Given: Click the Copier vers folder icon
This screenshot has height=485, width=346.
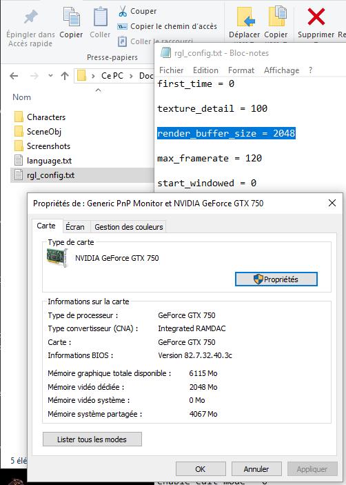Looking at the screenshot, I should point(277,16).
